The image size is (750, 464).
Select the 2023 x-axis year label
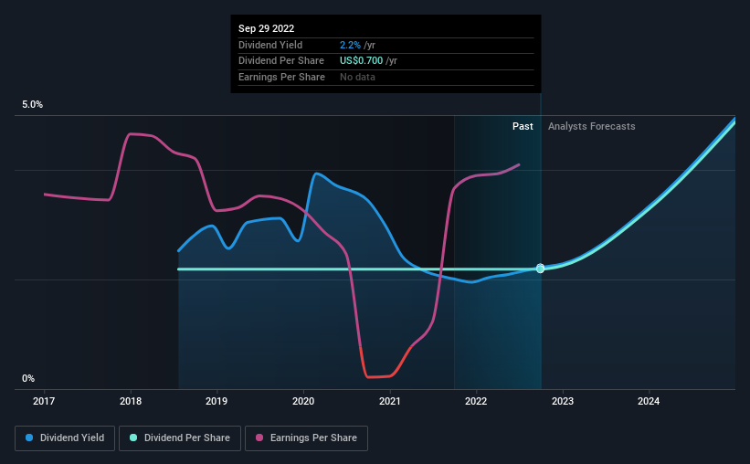pos(563,401)
